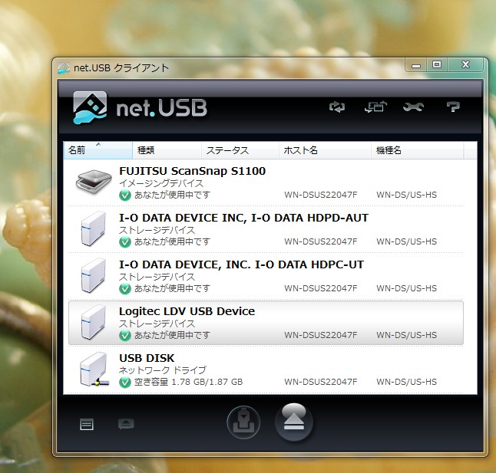Click the green status check of USB DISK
The height and width of the screenshot is (473, 496).
pos(125,383)
